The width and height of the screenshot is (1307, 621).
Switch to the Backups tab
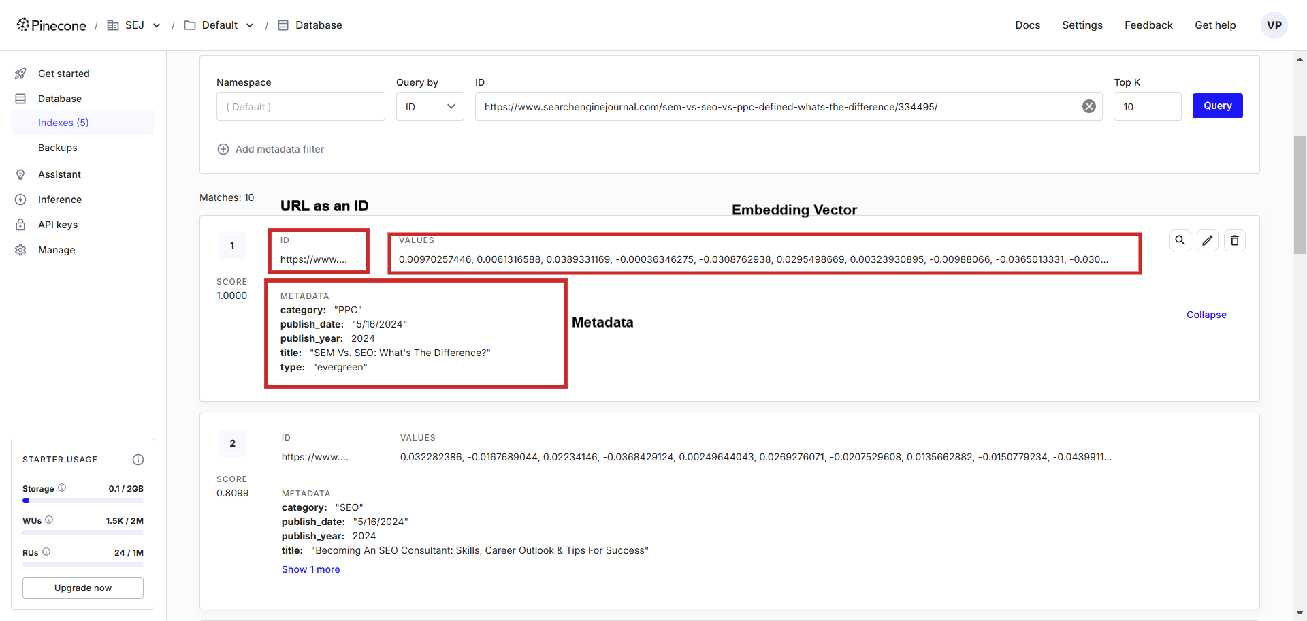coord(57,148)
